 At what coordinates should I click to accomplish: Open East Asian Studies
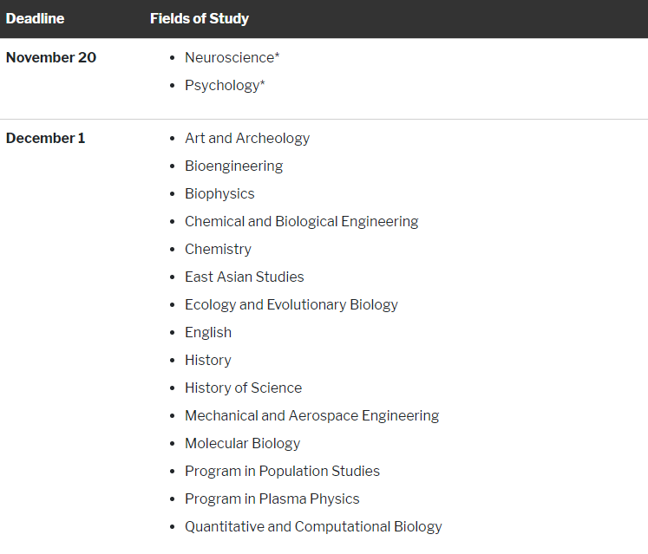coord(245,277)
